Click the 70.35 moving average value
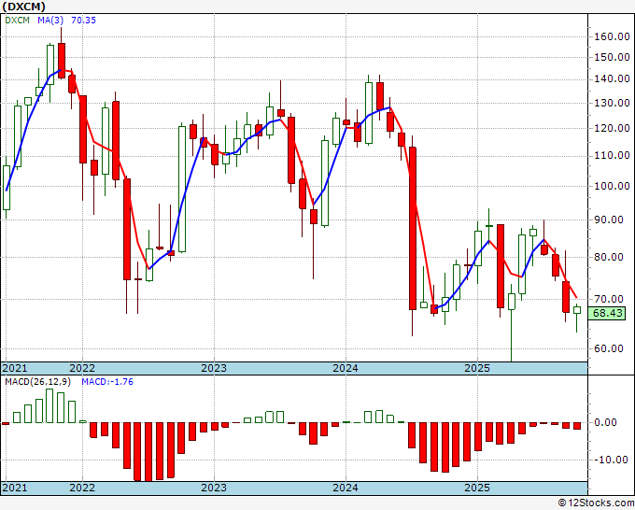 tap(83, 20)
